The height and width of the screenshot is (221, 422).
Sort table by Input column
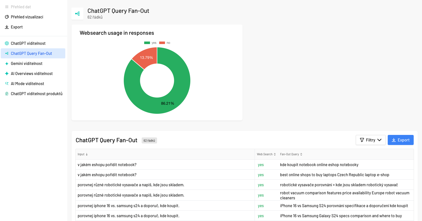[x=83, y=154]
